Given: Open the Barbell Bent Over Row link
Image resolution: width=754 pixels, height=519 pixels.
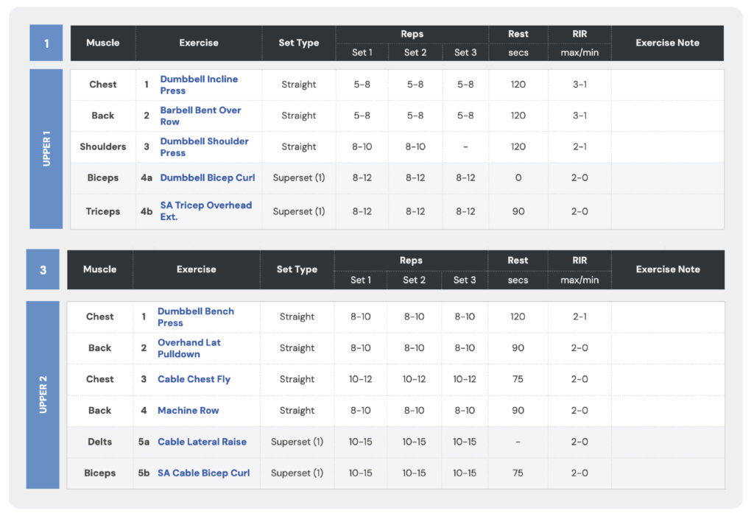Looking at the screenshot, I should pos(200,116).
